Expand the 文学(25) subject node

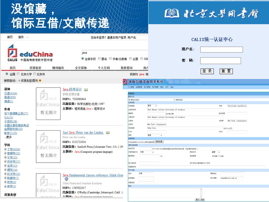[5, 158]
